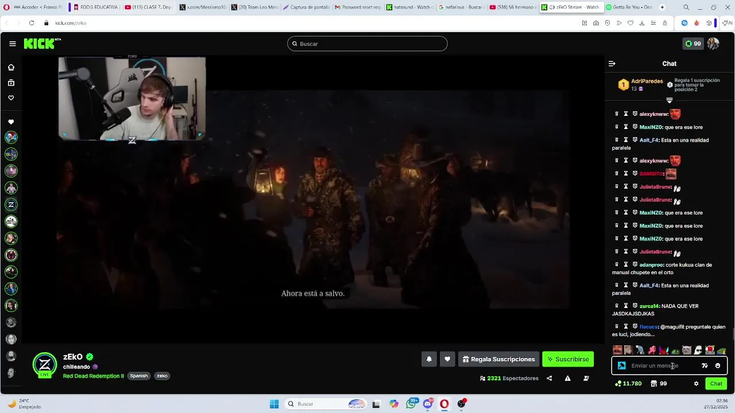The height and width of the screenshot is (413, 735).
Task: Open Windows Start menu
Action: 274,404
